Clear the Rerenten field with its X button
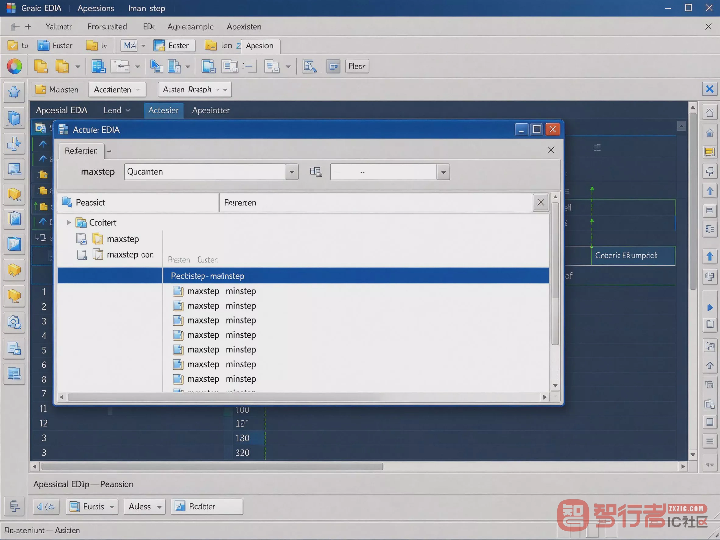720x540 pixels. pos(540,203)
